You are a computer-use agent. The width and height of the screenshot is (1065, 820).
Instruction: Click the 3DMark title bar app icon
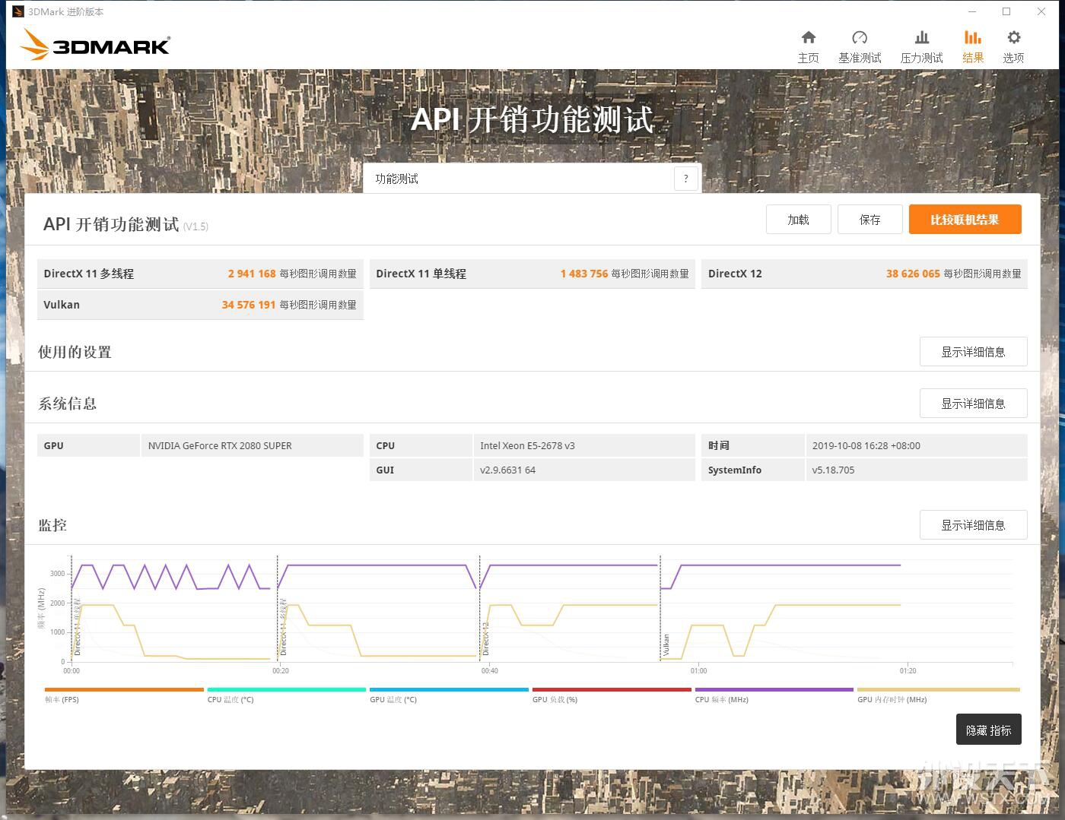point(18,11)
